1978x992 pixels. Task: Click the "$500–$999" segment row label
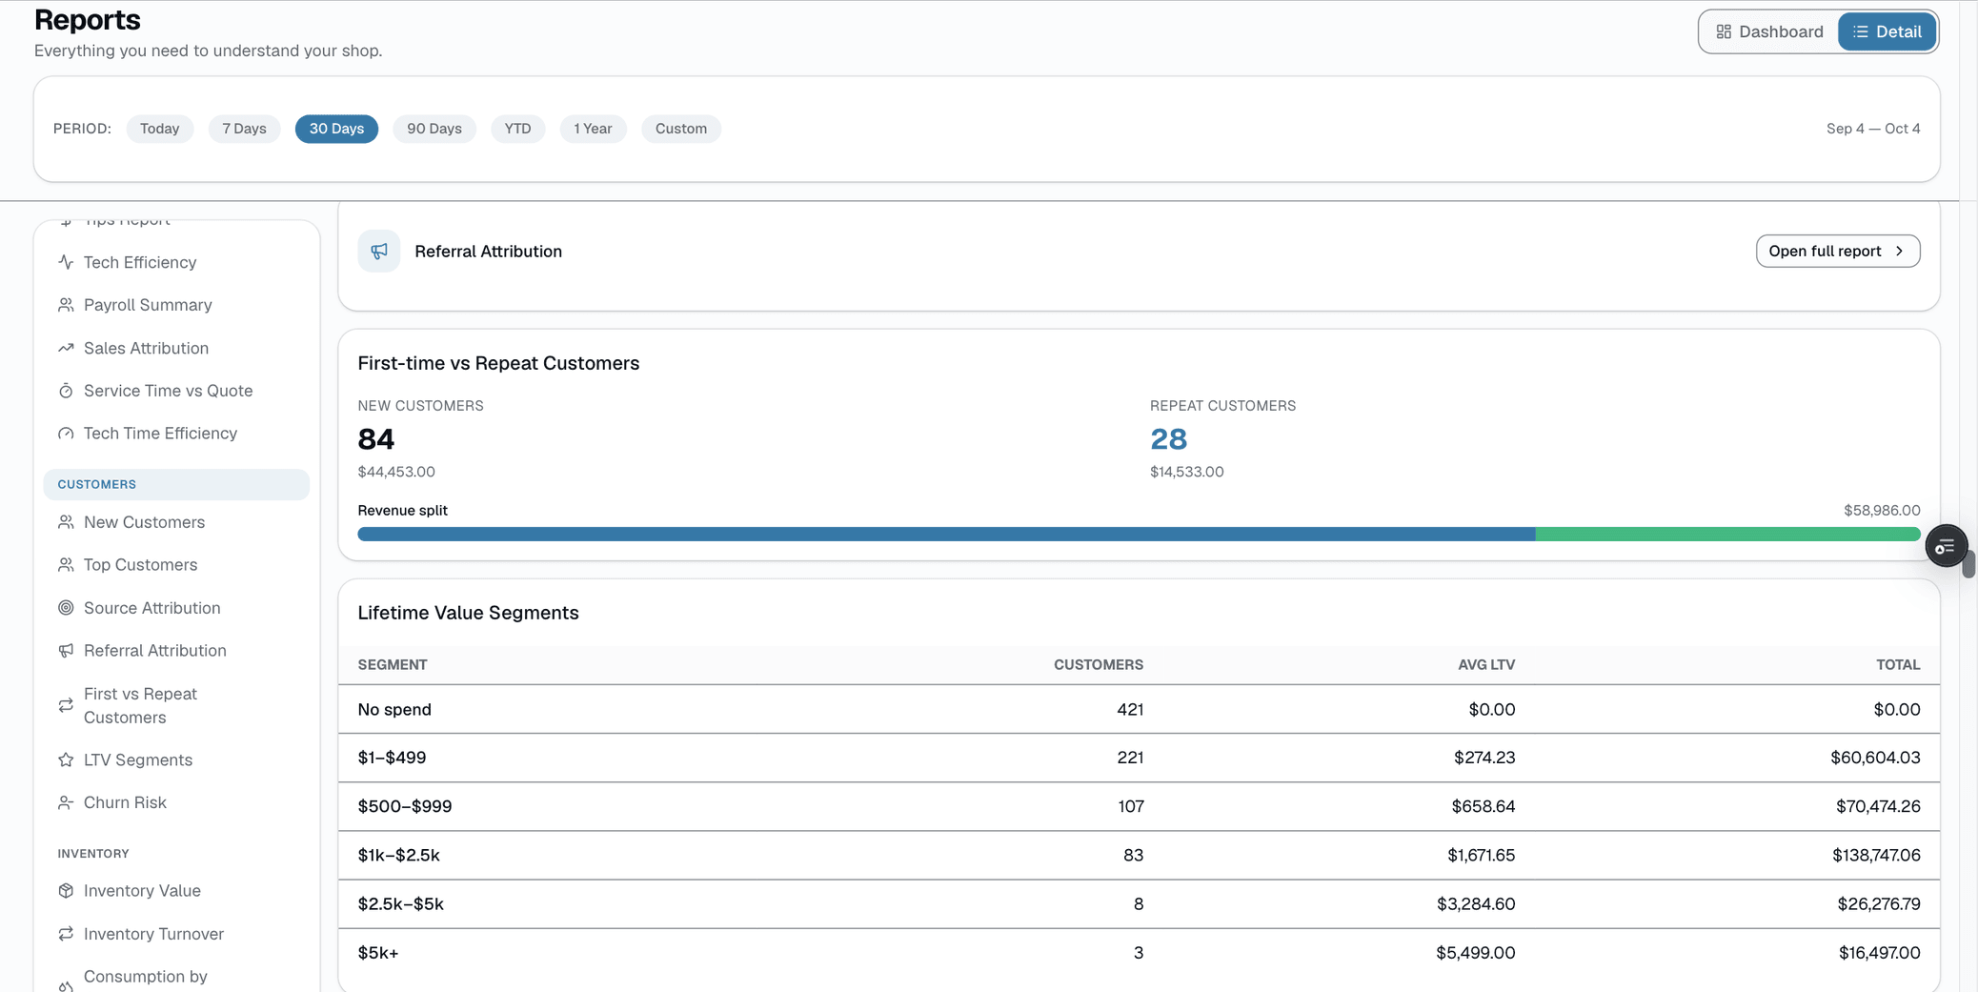coord(405,806)
